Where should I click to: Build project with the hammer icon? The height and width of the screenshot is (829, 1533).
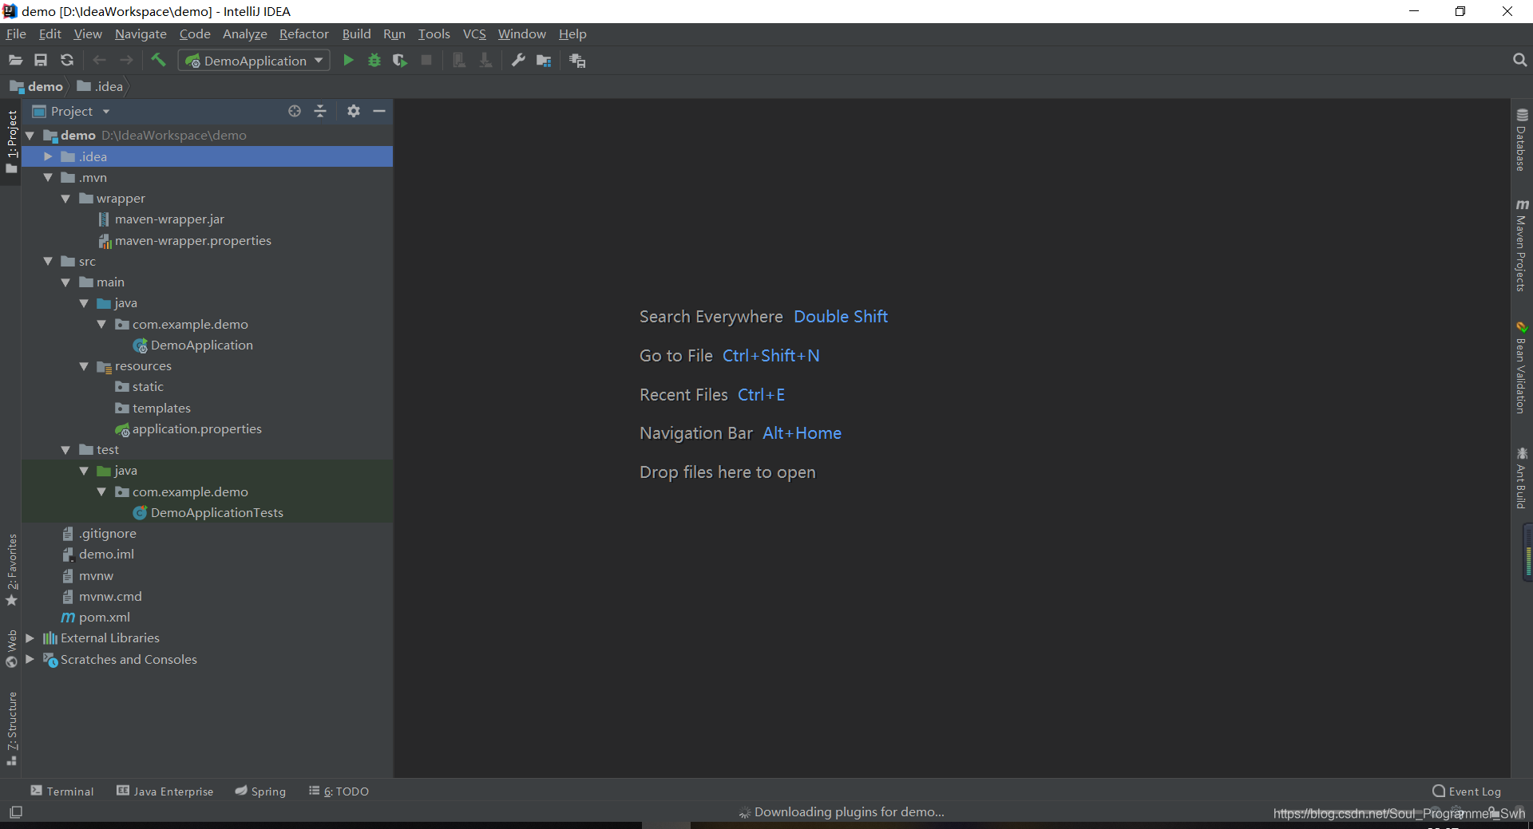158,60
